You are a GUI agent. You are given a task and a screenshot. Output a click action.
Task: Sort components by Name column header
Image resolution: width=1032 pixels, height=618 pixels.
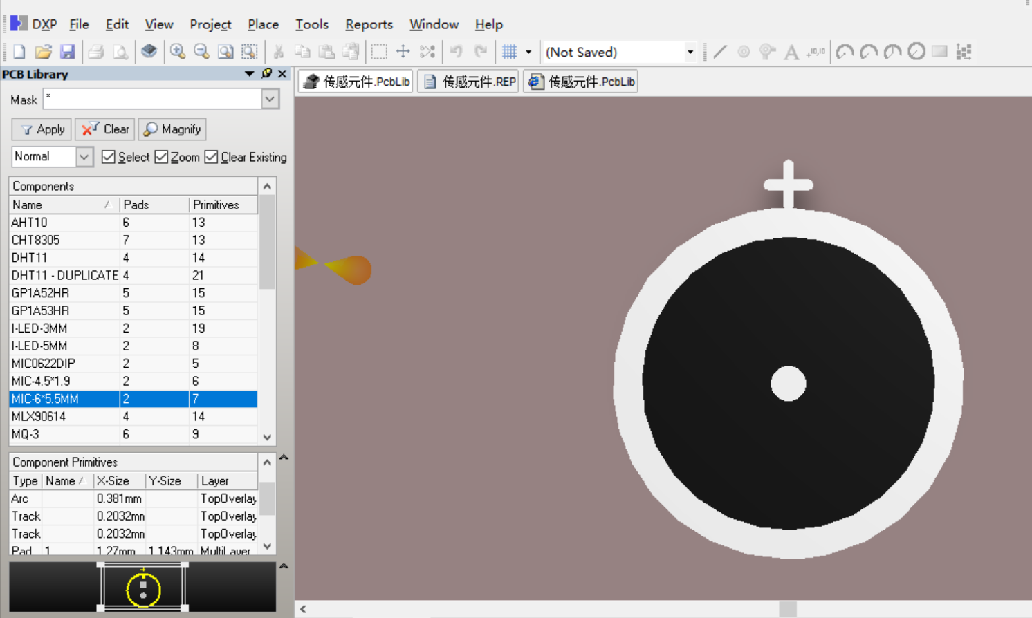point(64,205)
